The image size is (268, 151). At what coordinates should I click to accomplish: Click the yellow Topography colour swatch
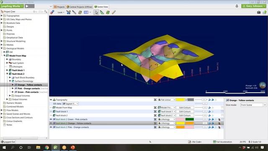(x=180, y=100)
